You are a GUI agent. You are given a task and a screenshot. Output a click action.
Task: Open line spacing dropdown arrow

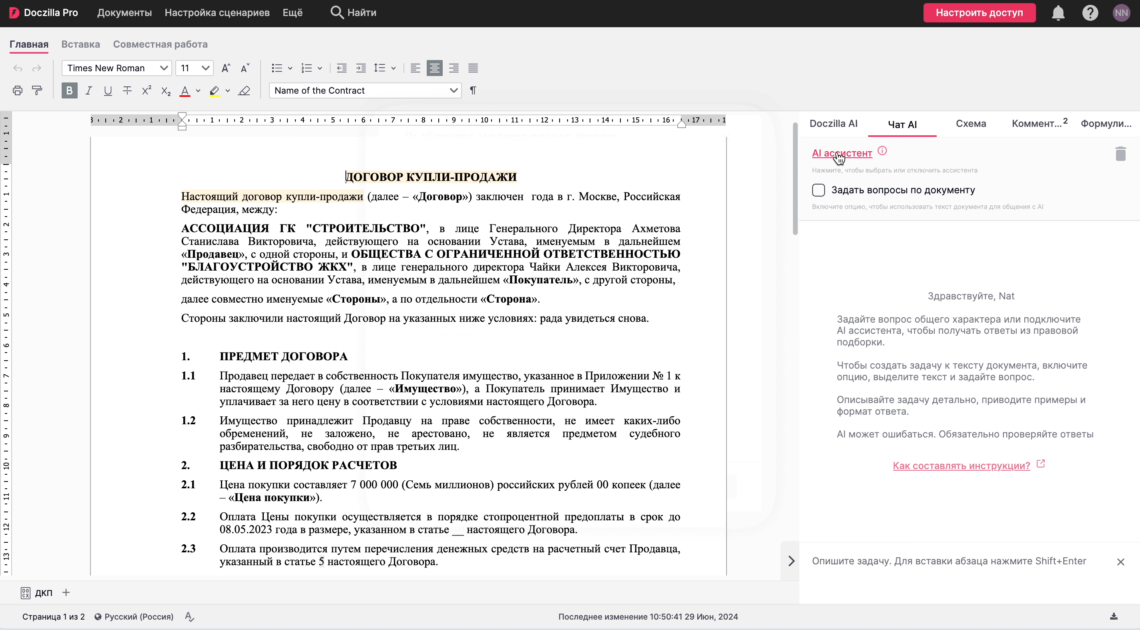click(393, 68)
